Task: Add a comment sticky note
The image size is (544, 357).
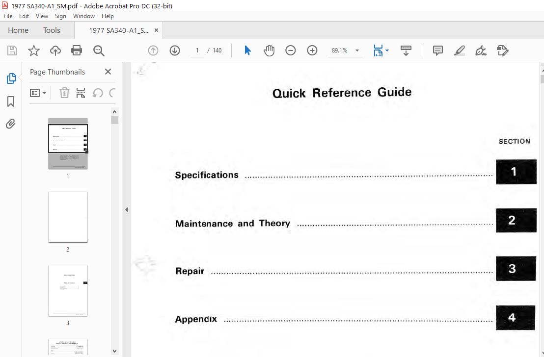Action: coord(438,51)
